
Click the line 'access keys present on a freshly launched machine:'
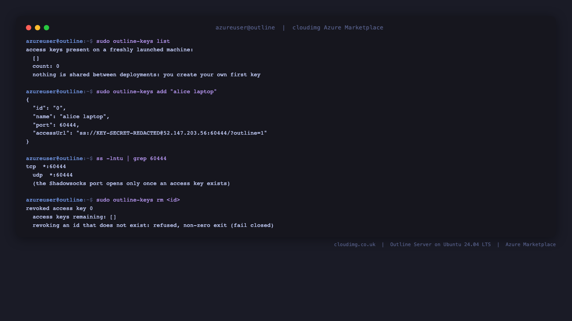pyautogui.click(x=109, y=49)
